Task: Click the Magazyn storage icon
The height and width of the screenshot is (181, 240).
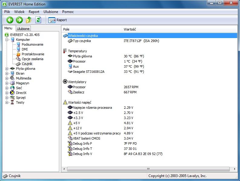Action: tap(12, 83)
